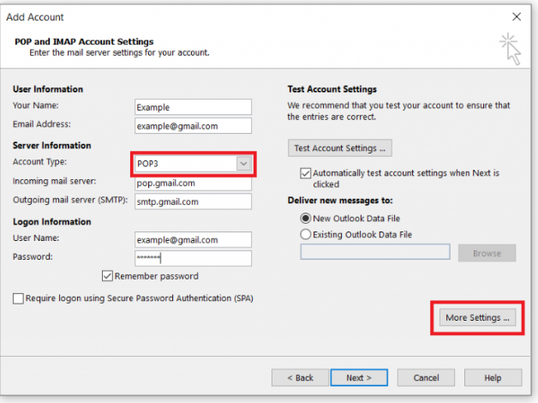Select the Incoming mail server field

[193, 183]
